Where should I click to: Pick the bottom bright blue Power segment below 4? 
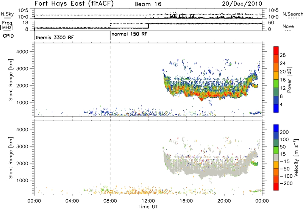(x=276, y=108)
